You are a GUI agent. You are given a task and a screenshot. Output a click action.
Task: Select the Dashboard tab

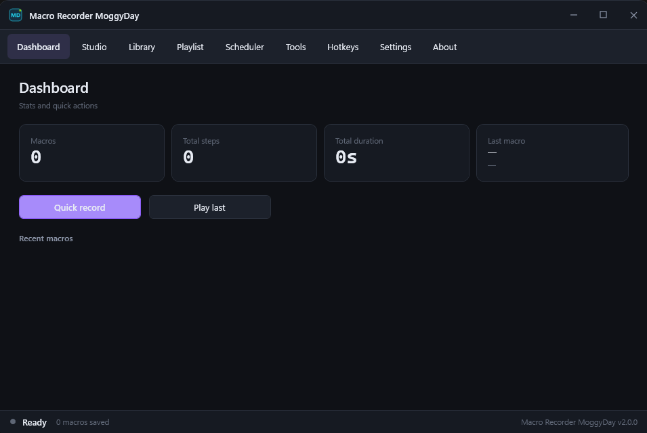39,47
